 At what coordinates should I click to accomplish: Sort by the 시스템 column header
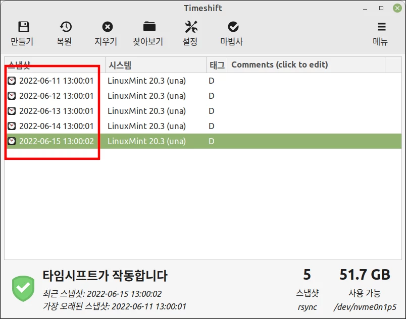pyautogui.click(x=156, y=65)
